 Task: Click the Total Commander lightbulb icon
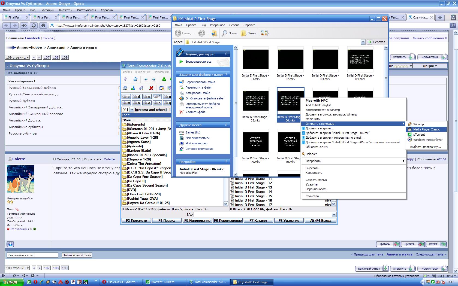tap(125, 79)
